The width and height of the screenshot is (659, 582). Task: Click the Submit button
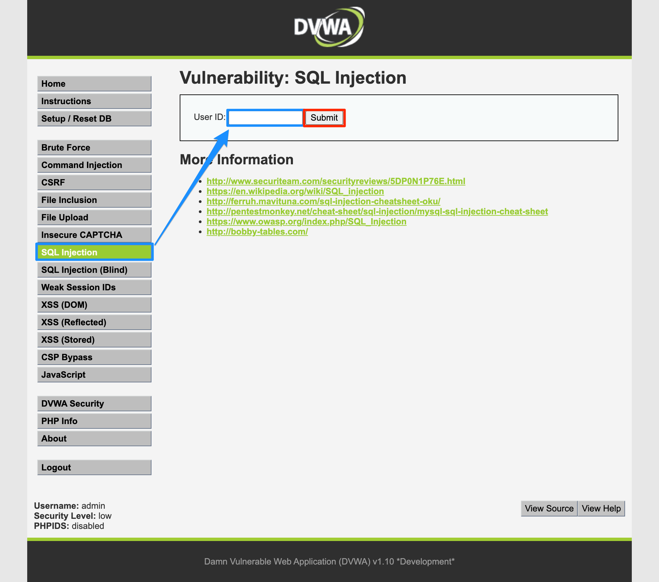tap(324, 118)
